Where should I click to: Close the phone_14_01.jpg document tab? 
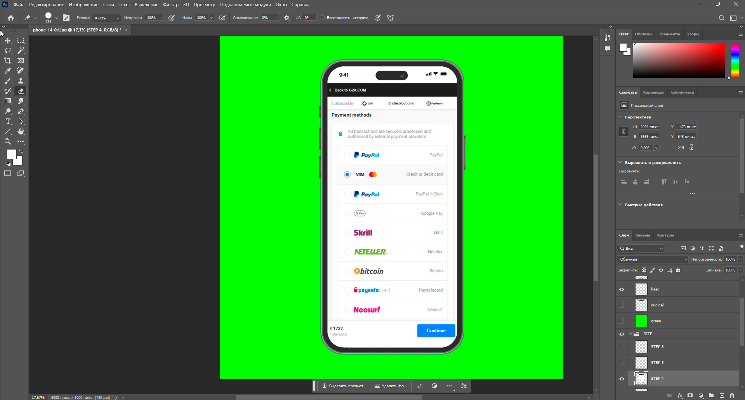126,30
